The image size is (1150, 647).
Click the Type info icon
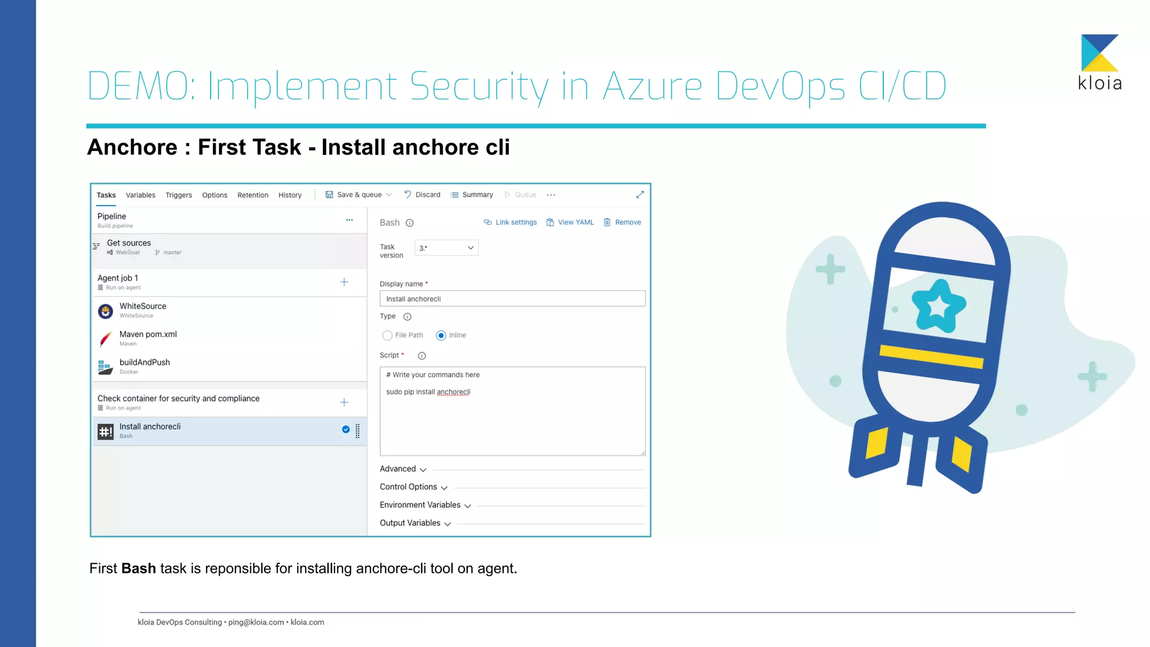click(x=408, y=317)
